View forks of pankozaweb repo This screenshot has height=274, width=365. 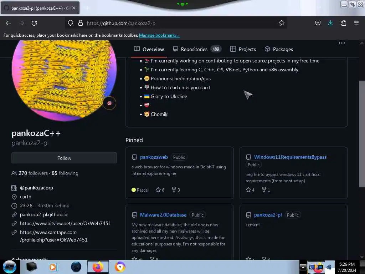point(176,190)
